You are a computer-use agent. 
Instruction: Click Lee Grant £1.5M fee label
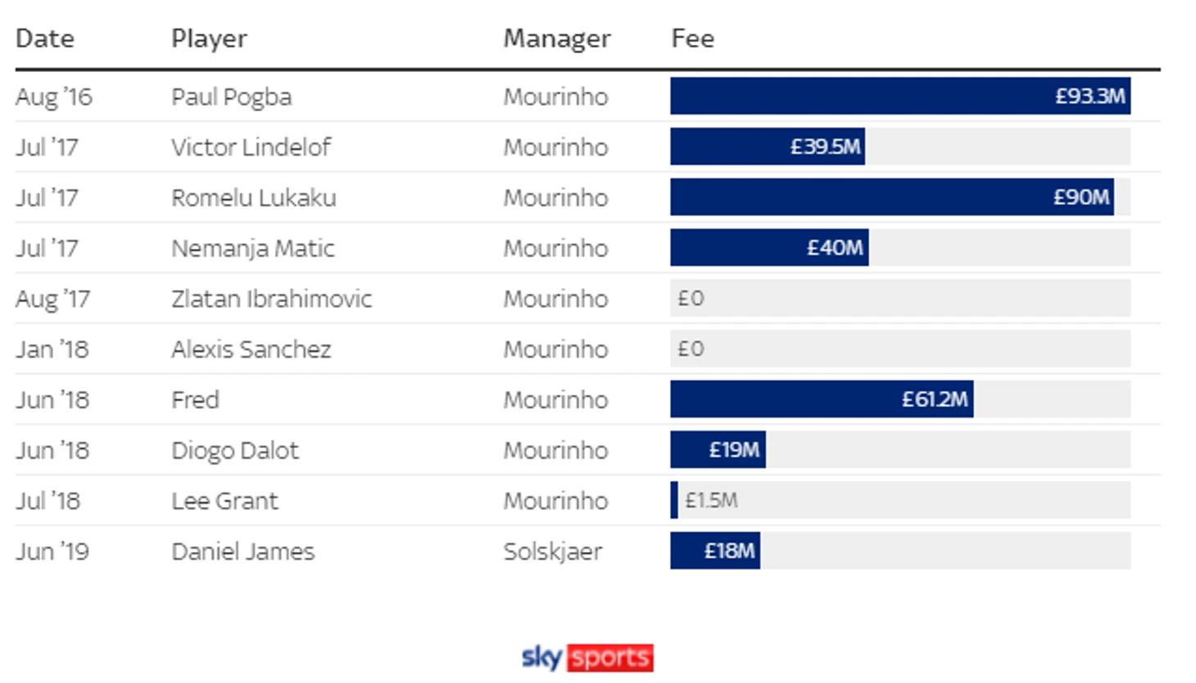(x=711, y=500)
